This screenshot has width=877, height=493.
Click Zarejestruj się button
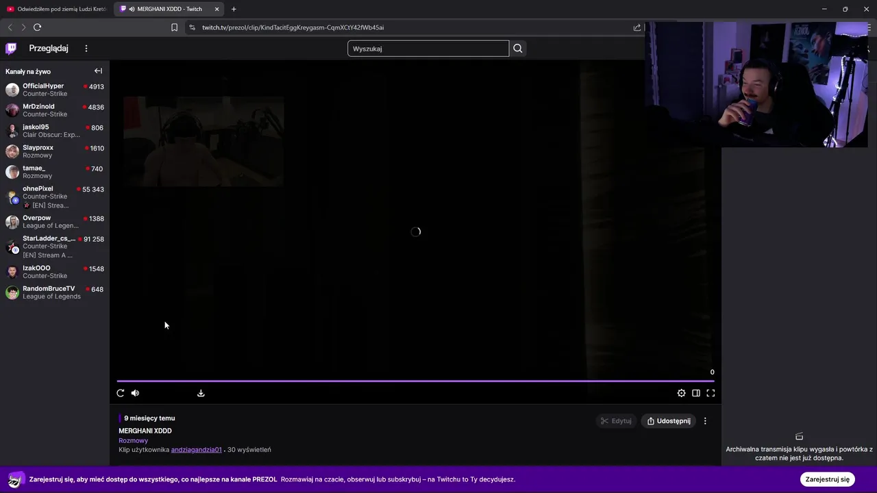pos(827,479)
